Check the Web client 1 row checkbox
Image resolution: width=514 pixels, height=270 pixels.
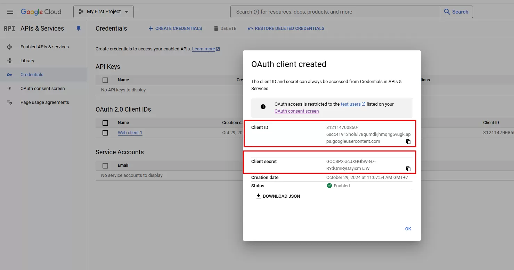click(x=105, y=133)
